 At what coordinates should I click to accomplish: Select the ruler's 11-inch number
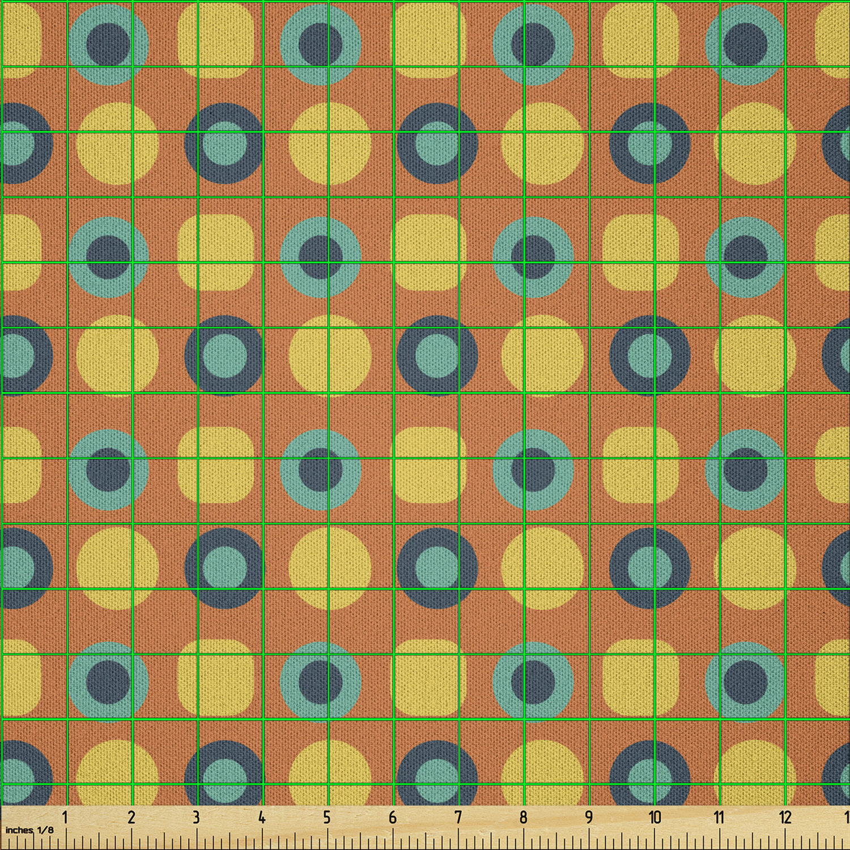pyautogui.click(x=719, y=817)
